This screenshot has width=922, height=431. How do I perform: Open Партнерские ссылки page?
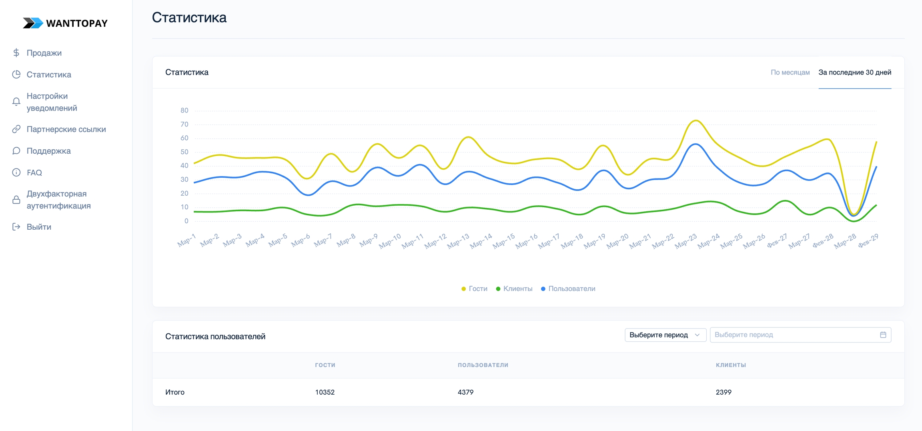coord(66,129)
